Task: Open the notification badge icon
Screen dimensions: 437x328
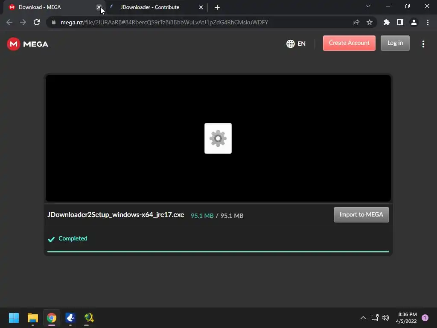Action: (425, 318)
